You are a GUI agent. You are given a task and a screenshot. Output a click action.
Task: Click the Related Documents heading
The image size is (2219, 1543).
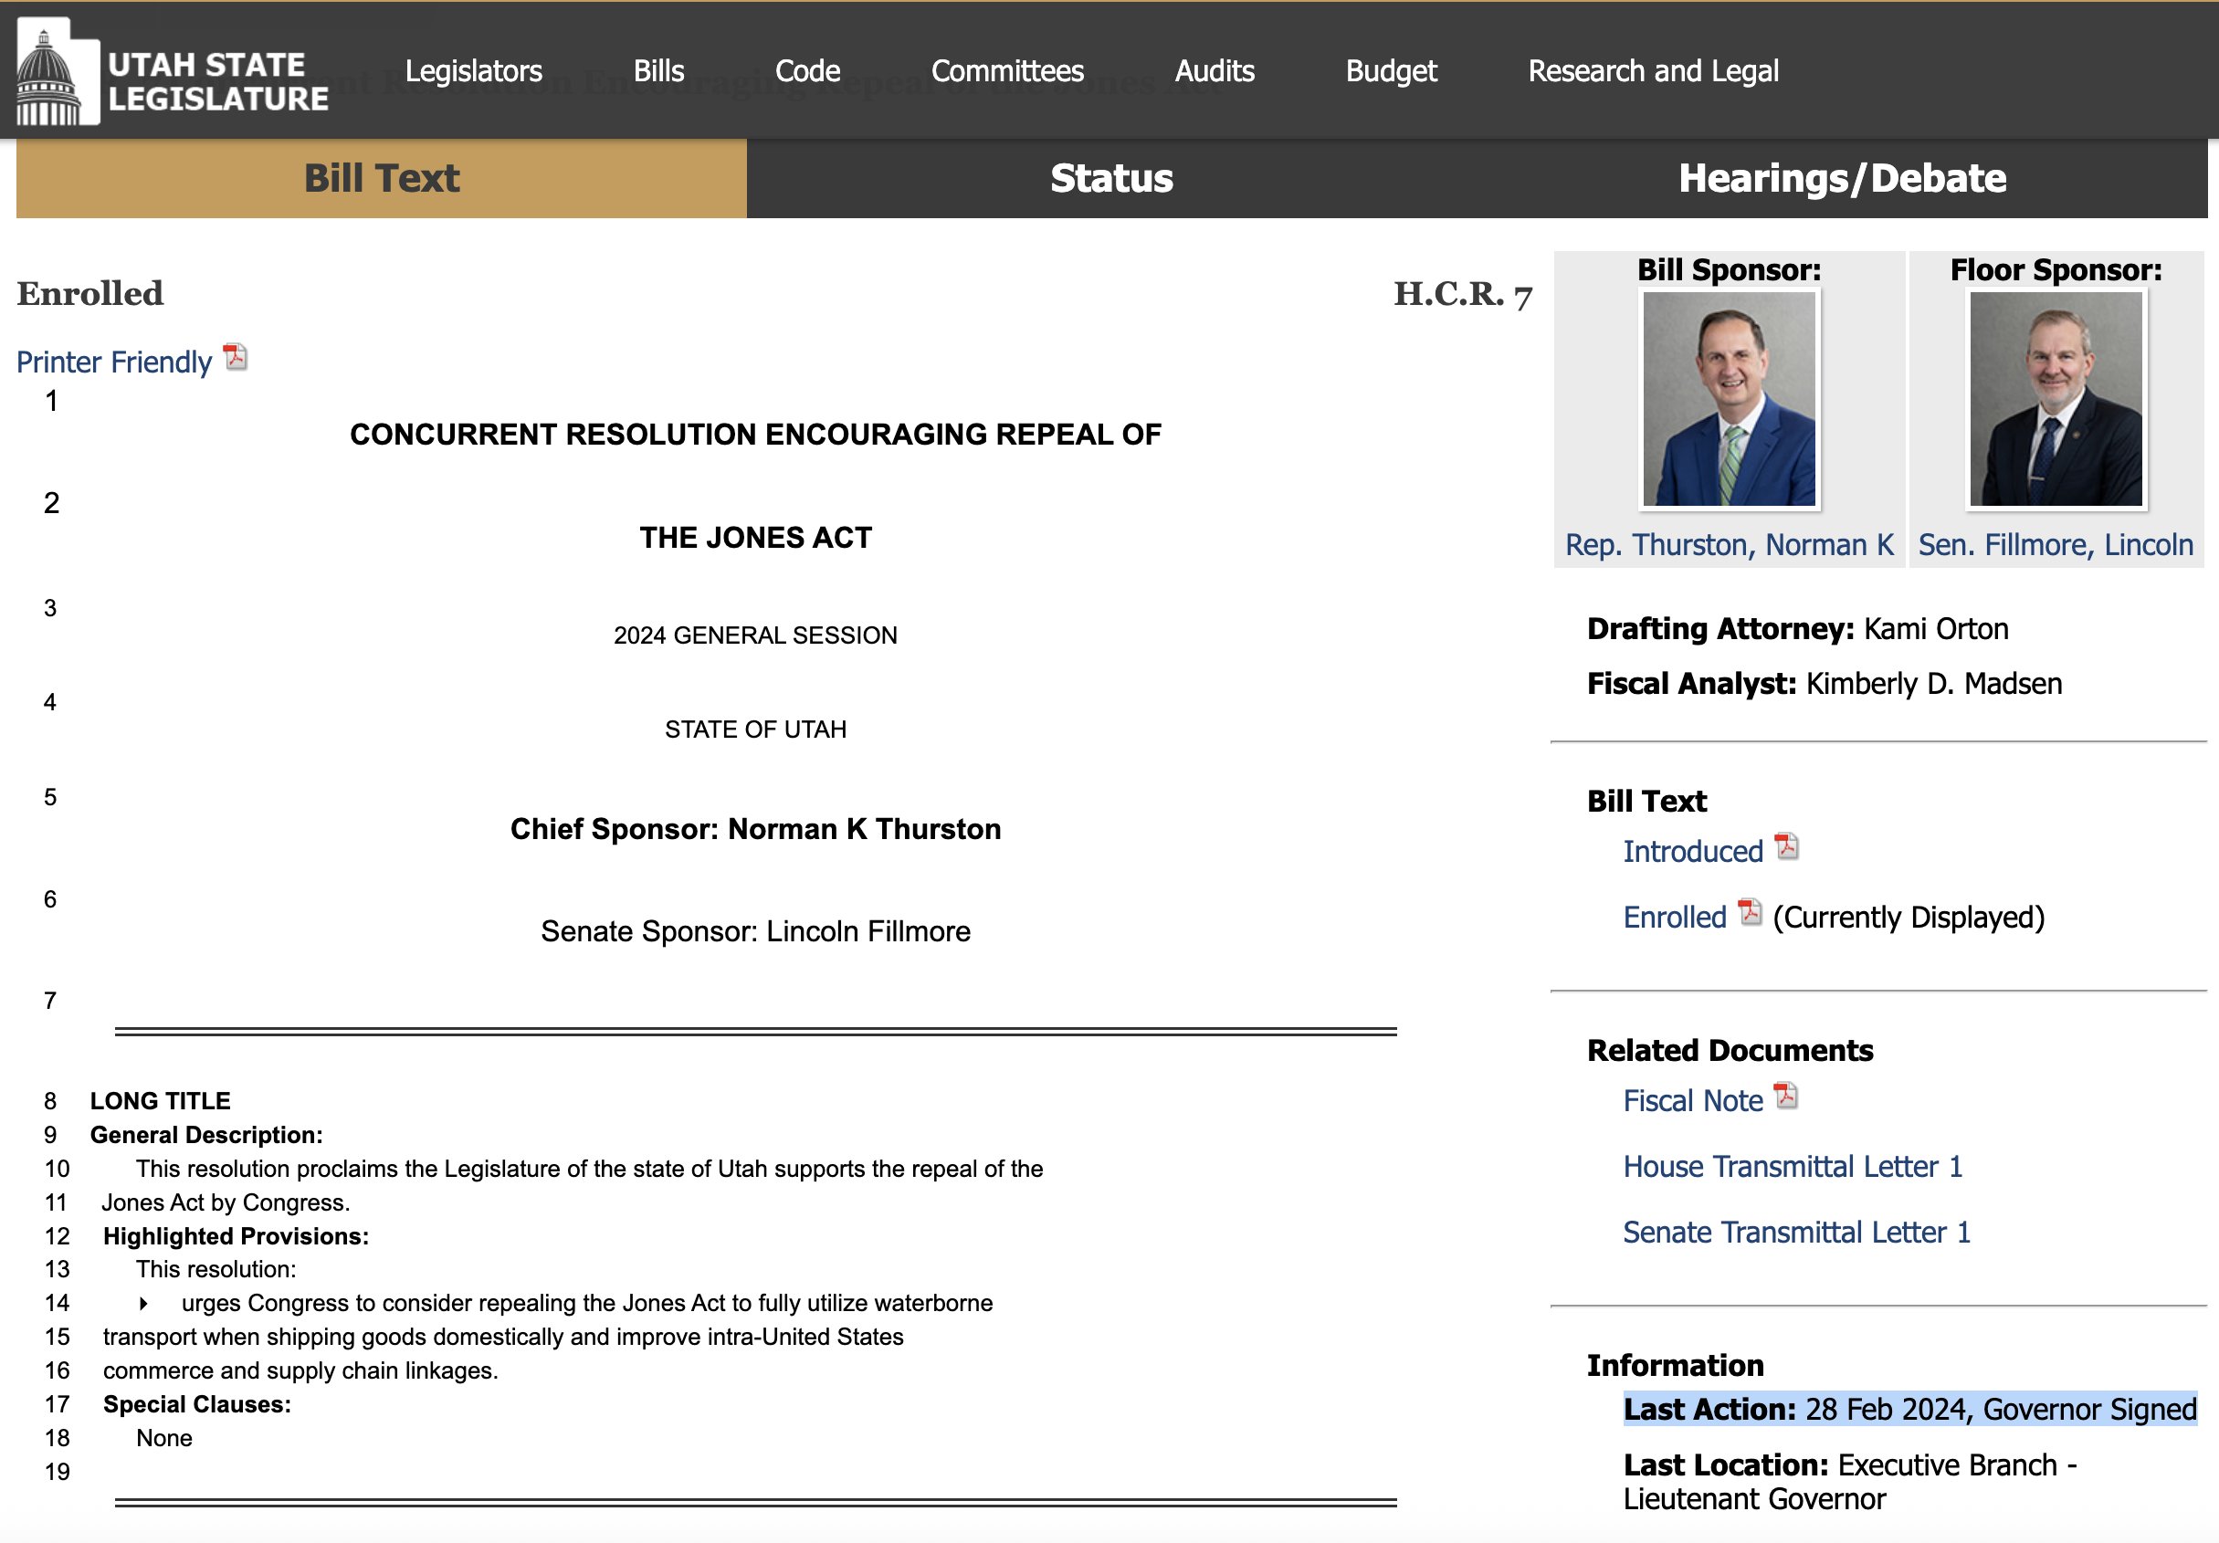tap(1730, 1050)
